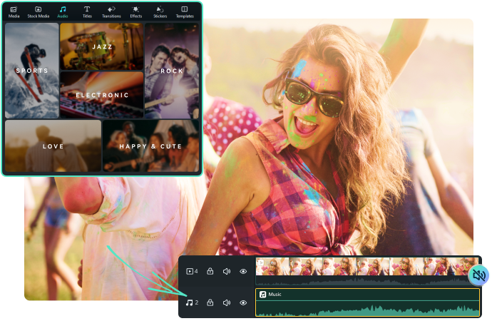Open the Transitions tab
The width and height of the screenshot is (492, 321).
[111, 12]
